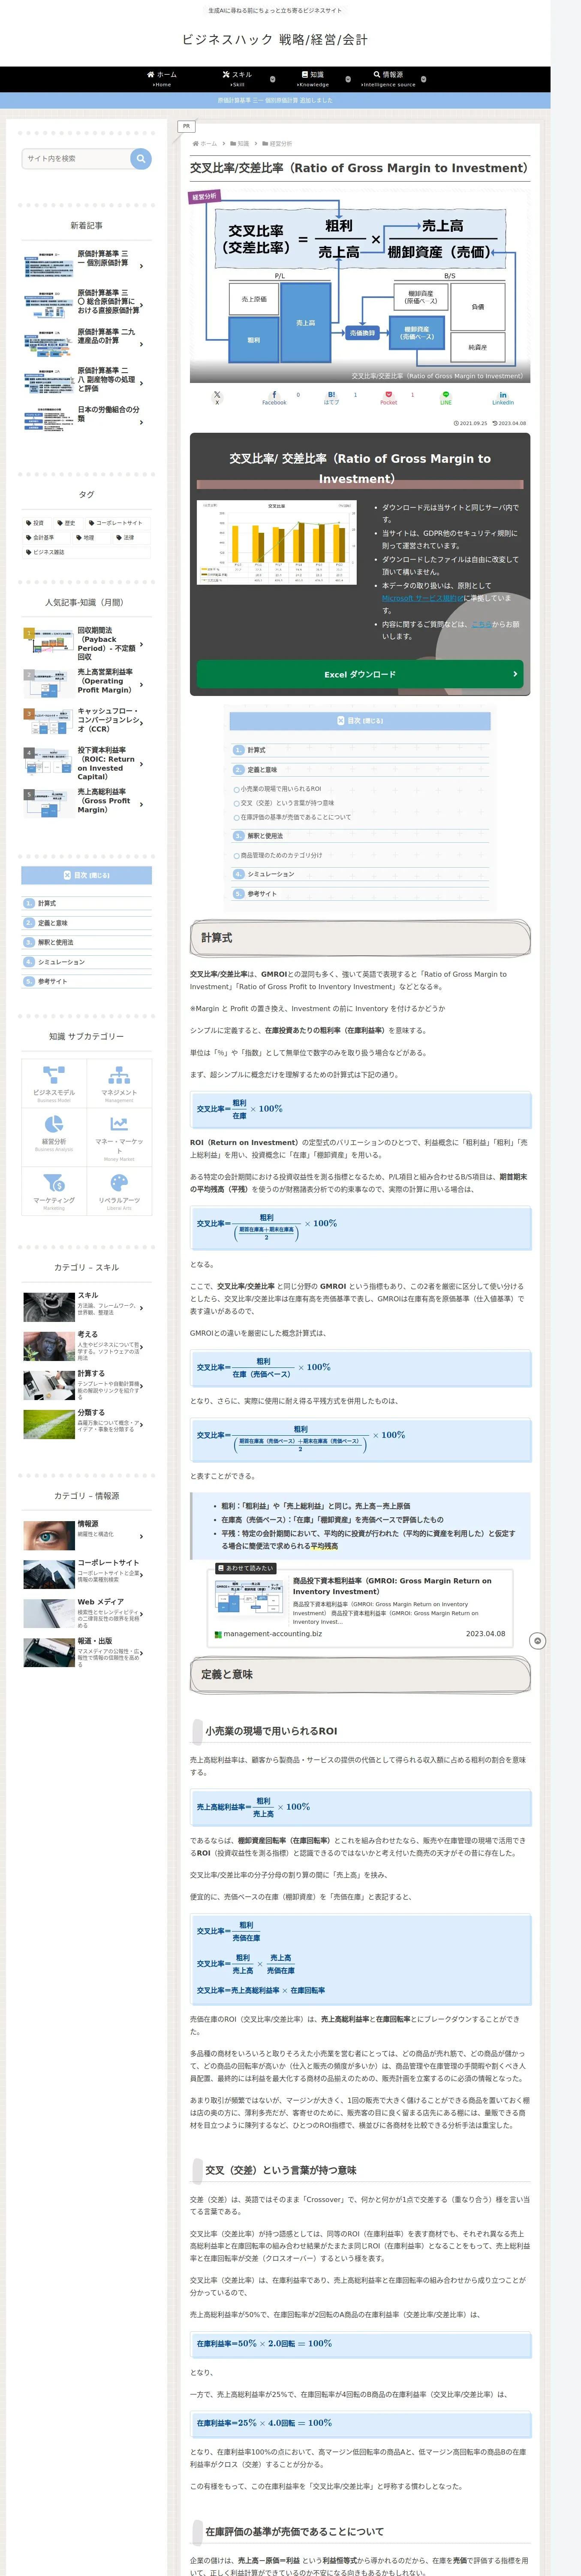Share the article on Facebook
Viewport: 581px width, 2576px height.
[x=274, y=397]
